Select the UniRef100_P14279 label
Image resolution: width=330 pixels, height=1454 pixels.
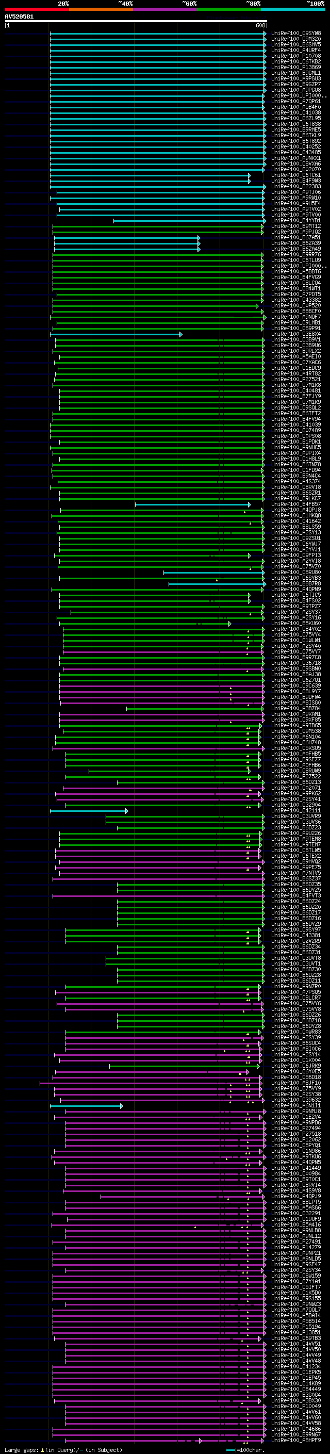point(296,1248)
